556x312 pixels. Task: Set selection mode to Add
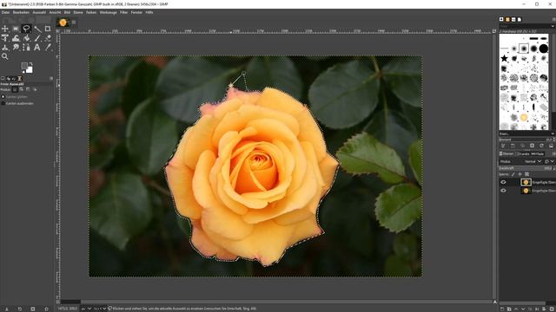[21, 89]
